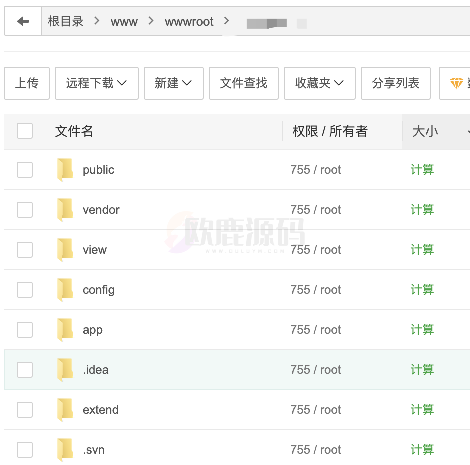Expand the 收藏夹 dropdown
The height and width of the screenshot is (465, 470).
[319, 83]
